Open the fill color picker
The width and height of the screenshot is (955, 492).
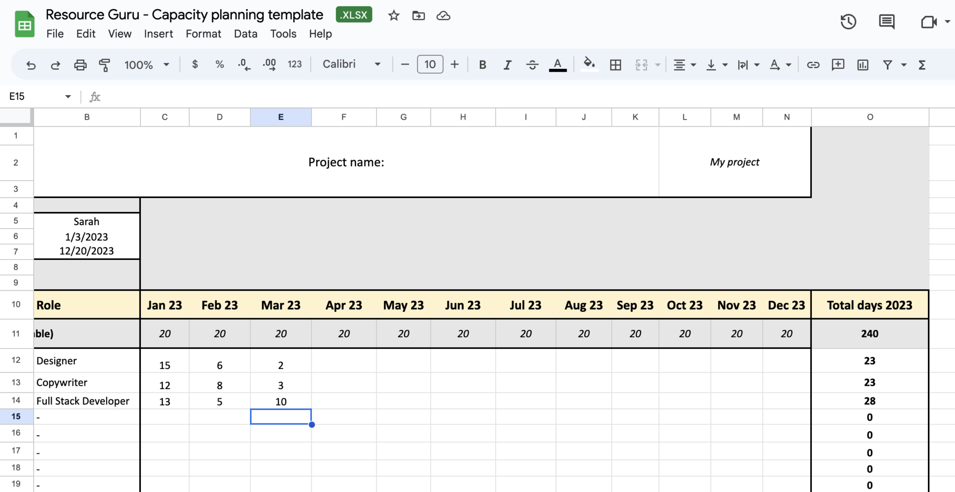[588, 65]
